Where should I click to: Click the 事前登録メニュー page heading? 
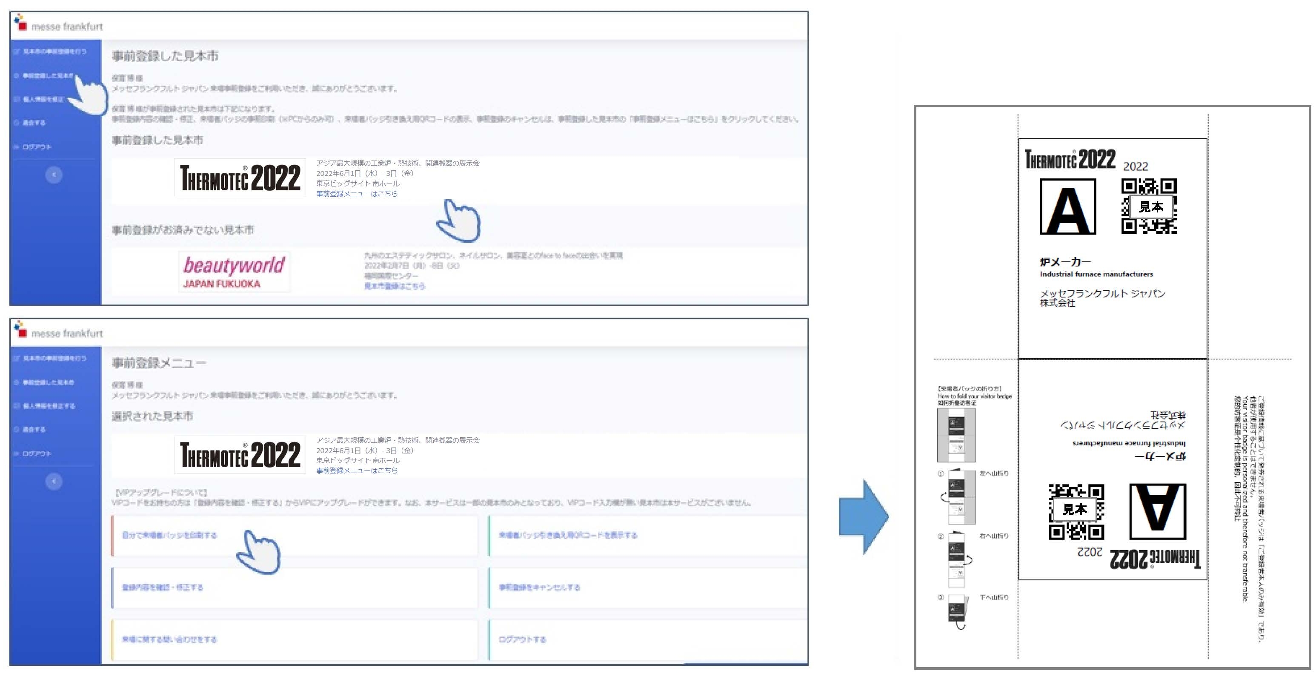[159, 363]
